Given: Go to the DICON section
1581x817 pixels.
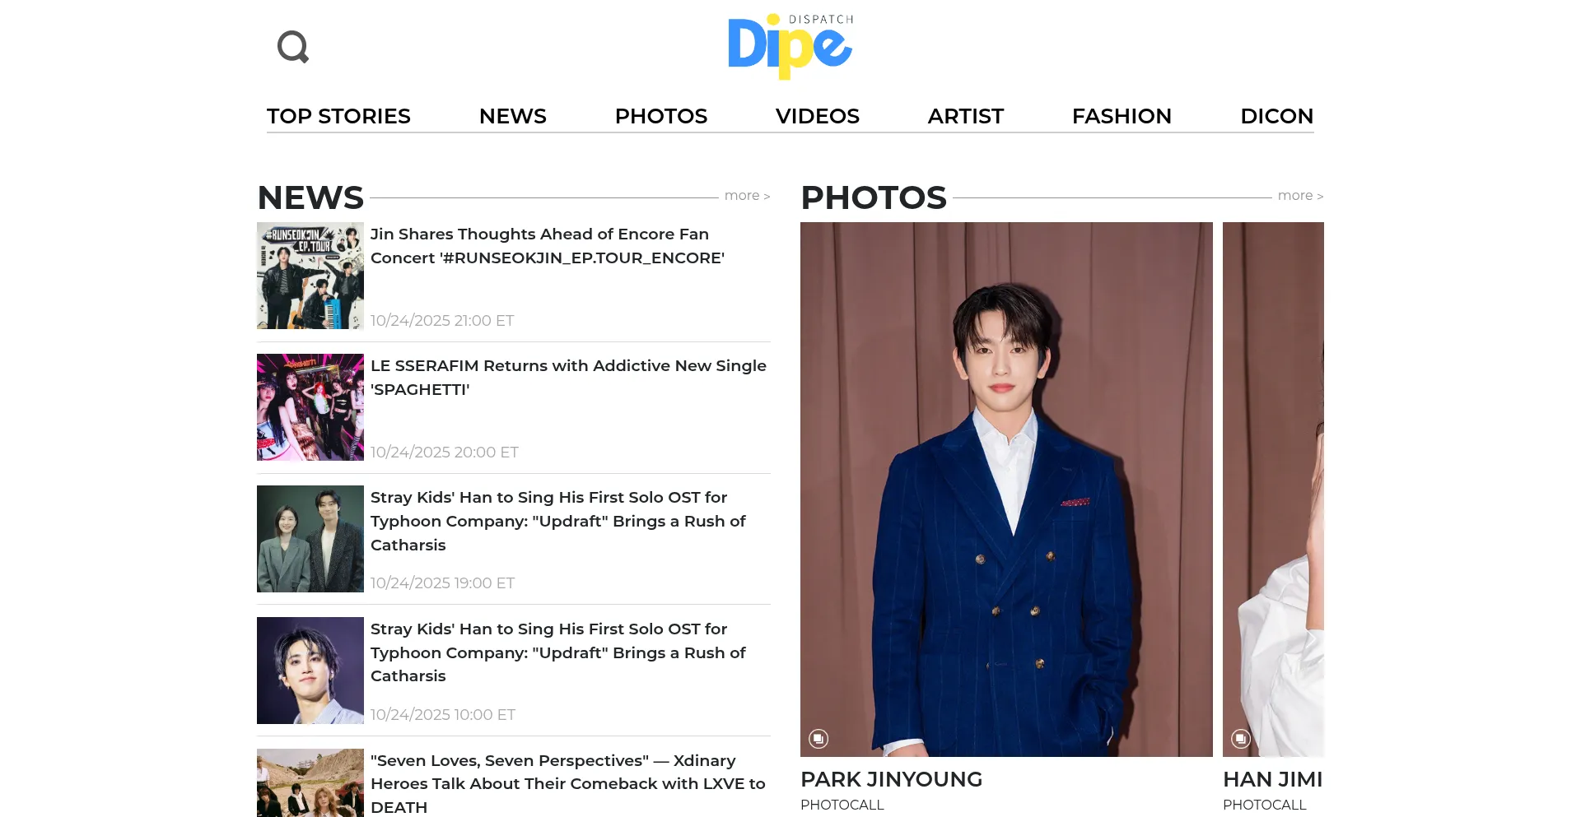Looking at the screenshot, I should (x=1277, y=116).
